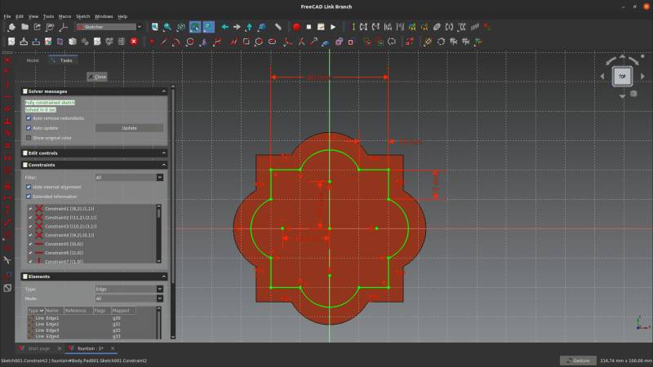The width and height of the screenshot is (653, 367).
Task: Select Constraint4 row in constraints list
Action: (x=92, y=235)
